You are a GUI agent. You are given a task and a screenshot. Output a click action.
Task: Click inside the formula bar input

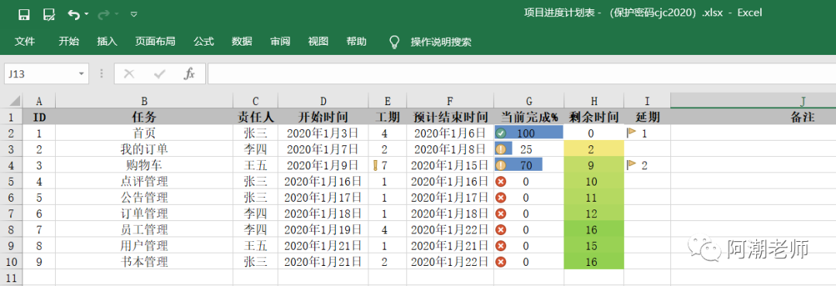[x=522, y=74]
